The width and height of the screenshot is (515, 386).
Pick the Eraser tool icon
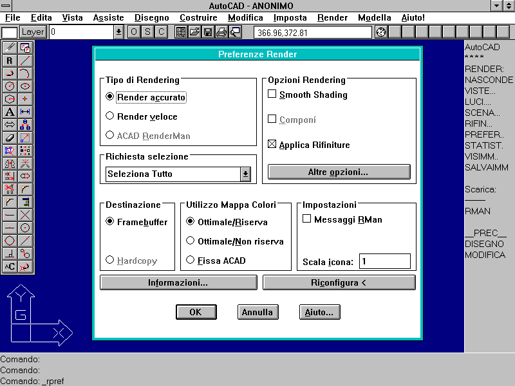(10, 138)
